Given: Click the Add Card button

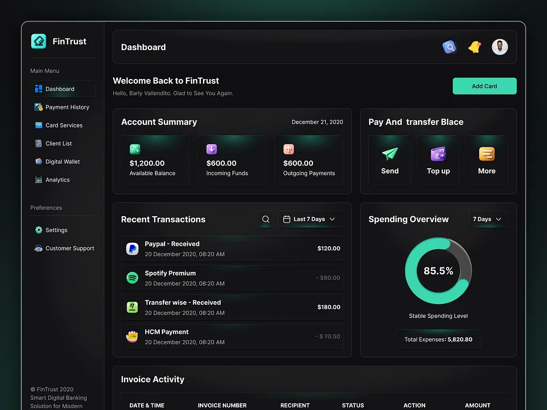Looking at the screenshot, I should pos(484,86).
